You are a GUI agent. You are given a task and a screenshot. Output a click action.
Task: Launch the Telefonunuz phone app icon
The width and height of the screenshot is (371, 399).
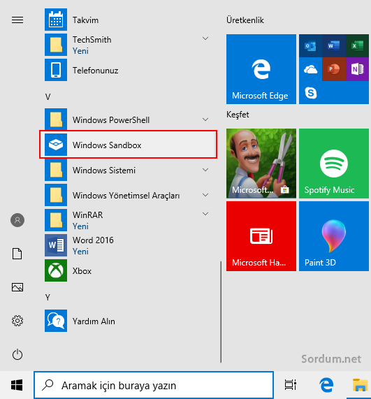pos(56,70)
